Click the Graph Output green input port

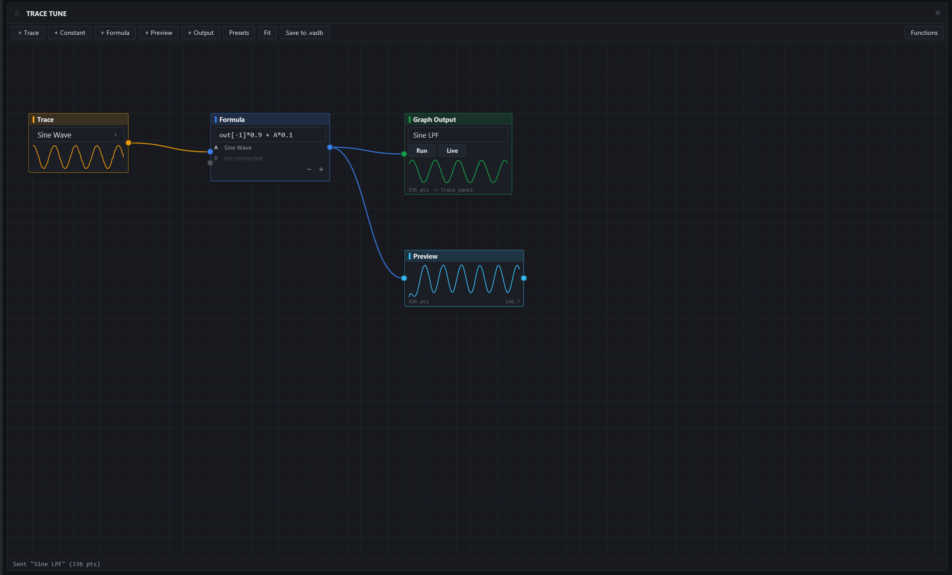[x=404, y=154]
